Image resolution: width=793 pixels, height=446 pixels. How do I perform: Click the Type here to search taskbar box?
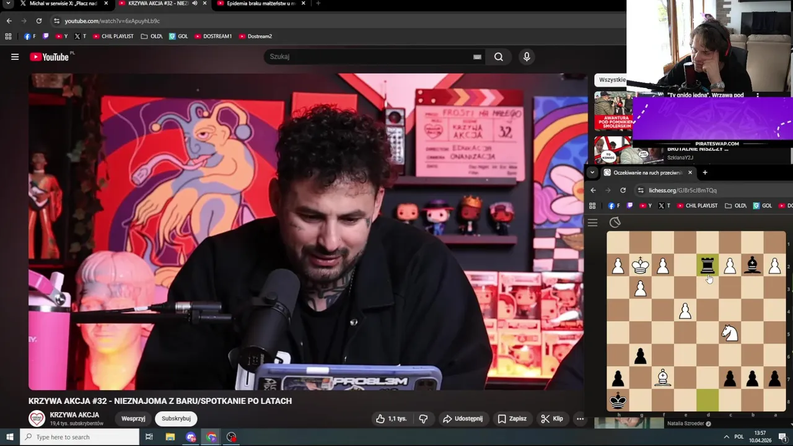click(x=79, y=437)
